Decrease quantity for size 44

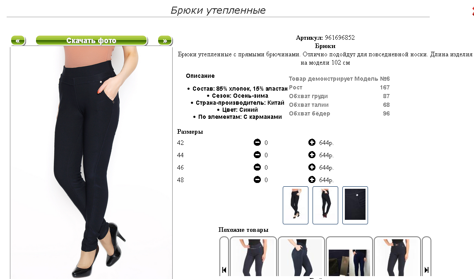[257, 155]
